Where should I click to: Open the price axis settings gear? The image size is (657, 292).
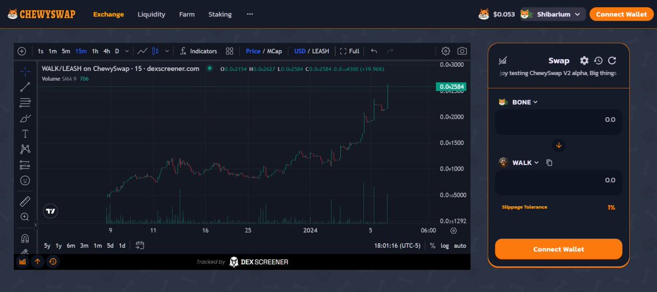[453, 231]
